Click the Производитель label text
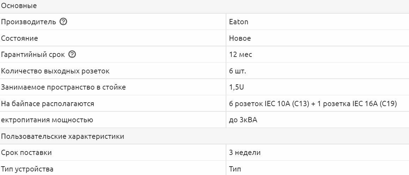The height and width of the screenshot is (175, 409). 29,22
